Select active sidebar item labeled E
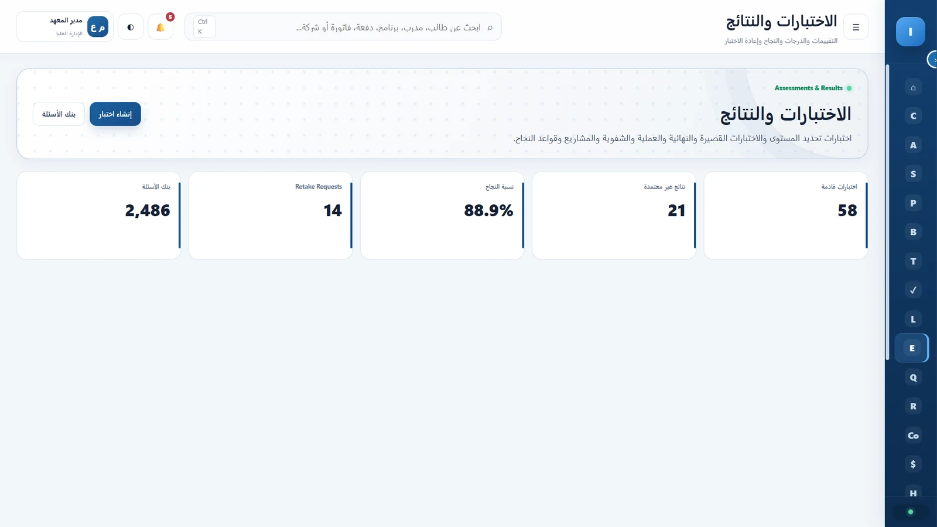937x527 pixels. (x=912, y=348)
